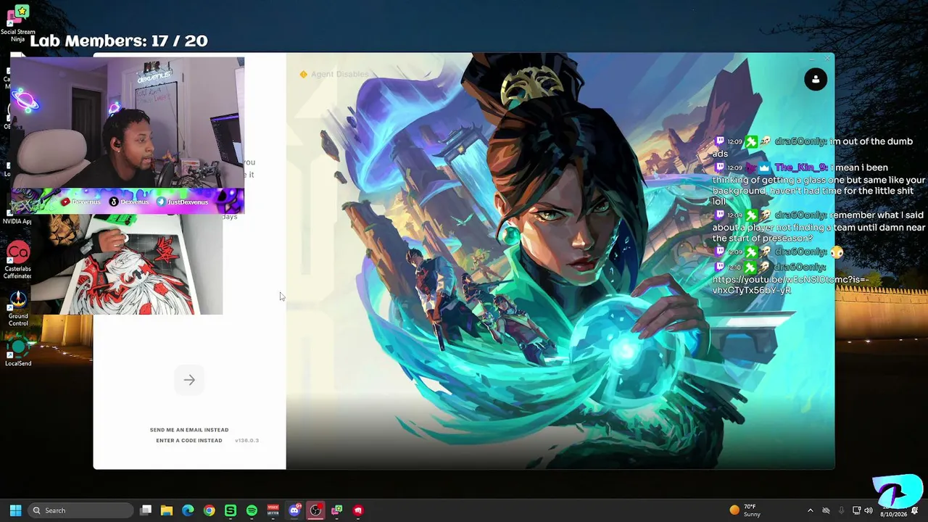
Task: Open LocalSend desktop shortcut
Action: point(18,352)
